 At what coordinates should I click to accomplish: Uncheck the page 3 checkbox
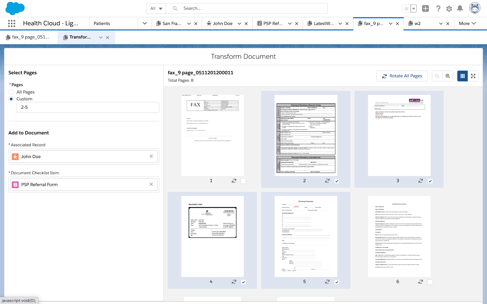(430, 181)
